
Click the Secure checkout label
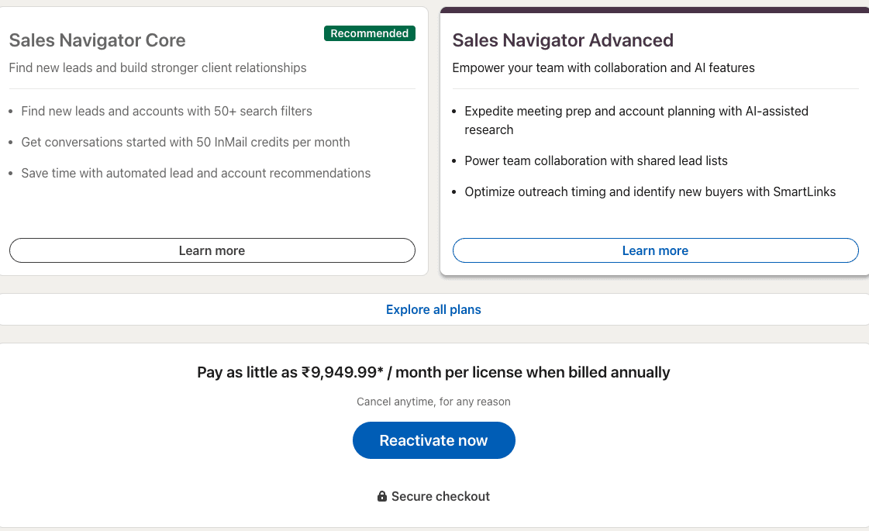point(440,496)
